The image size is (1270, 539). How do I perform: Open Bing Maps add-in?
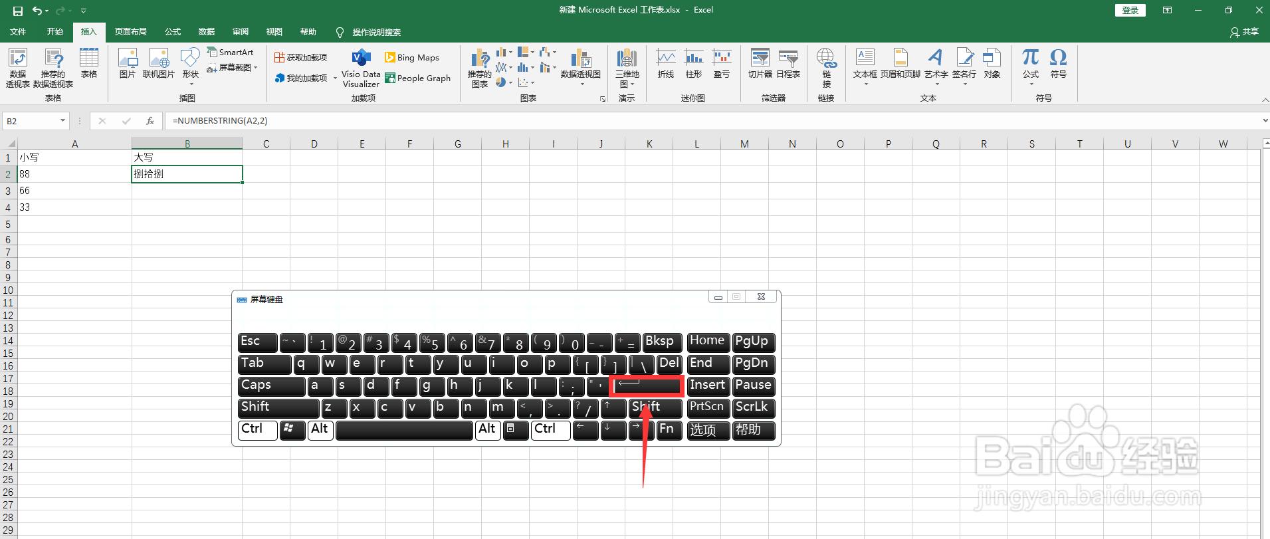click(412, 58)
